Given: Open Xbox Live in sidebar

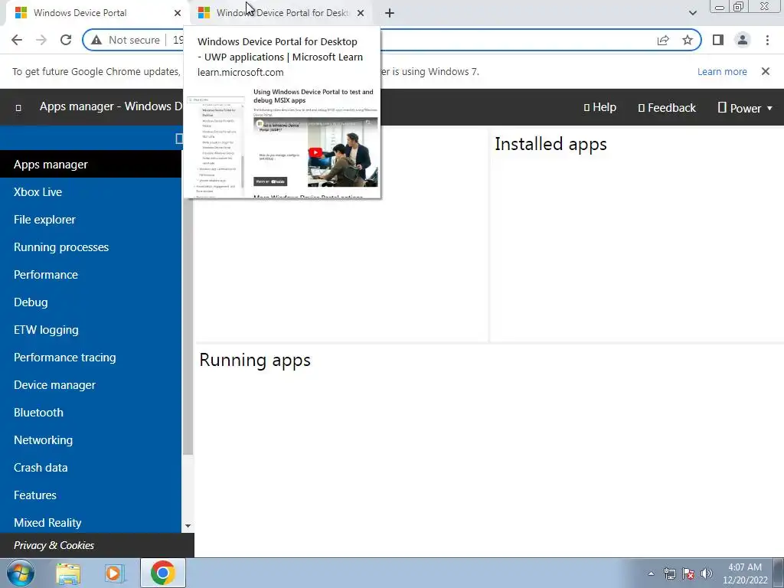Looking at the screenshot, I should coord(90,192).
